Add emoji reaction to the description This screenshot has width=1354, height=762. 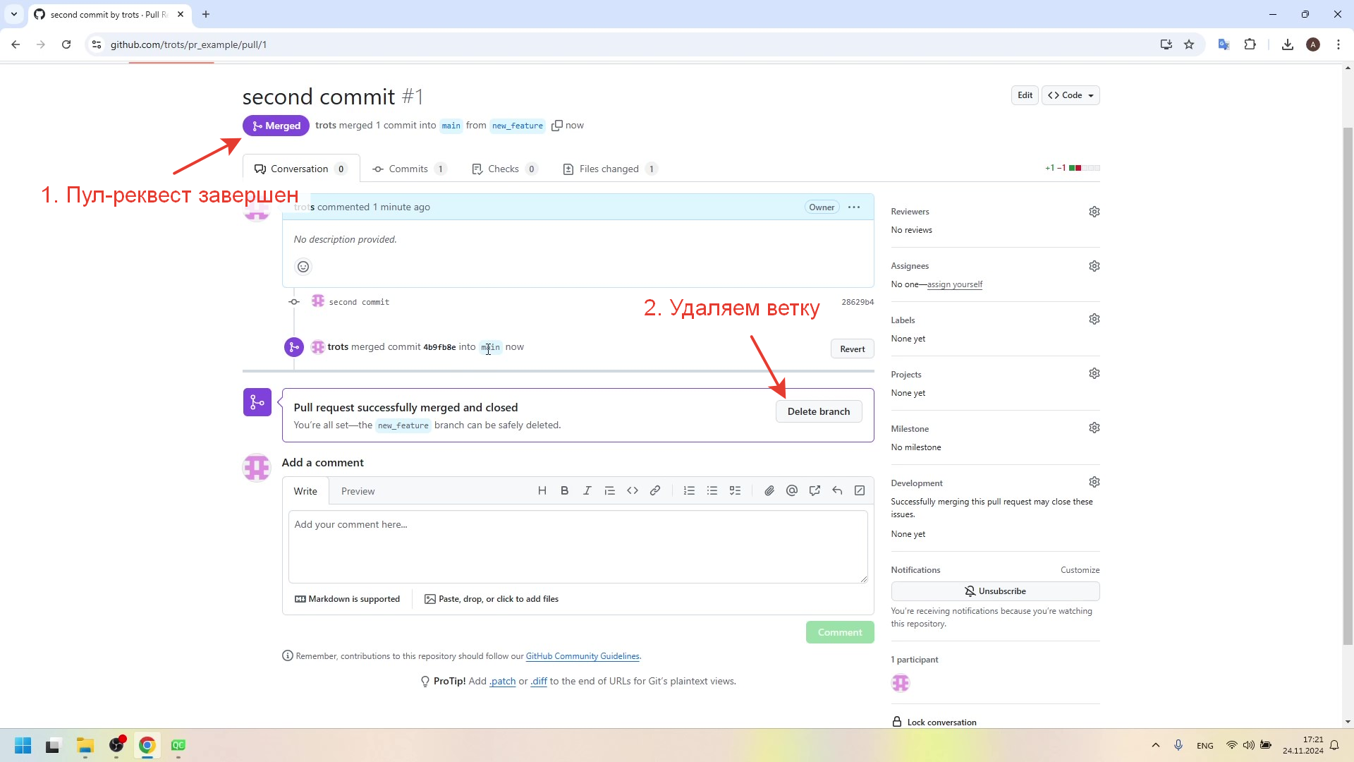coord(303,267)
